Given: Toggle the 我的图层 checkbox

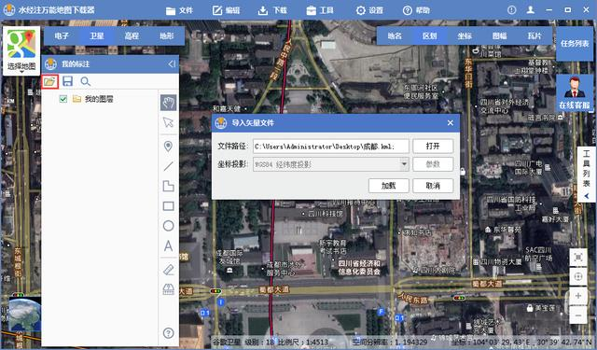Looking at the screenshot, I should pyautogui.click(x=63, y=99).
